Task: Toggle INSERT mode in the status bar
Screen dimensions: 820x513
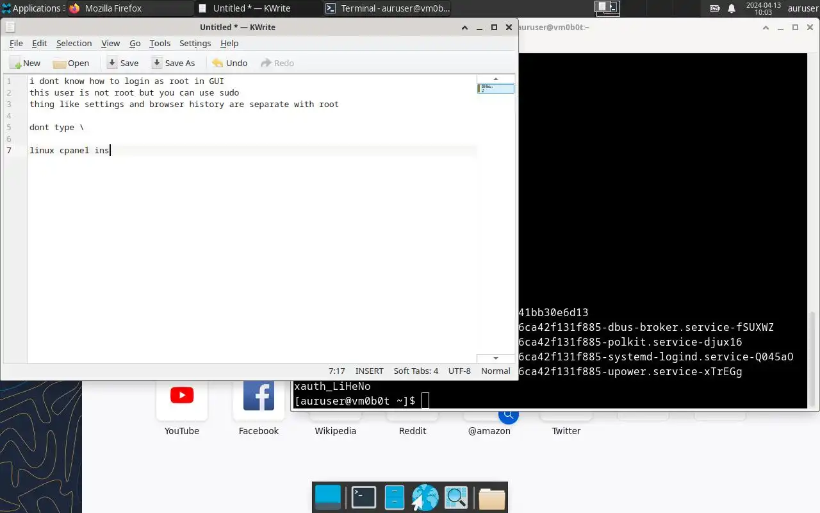Action: (369, 371)
